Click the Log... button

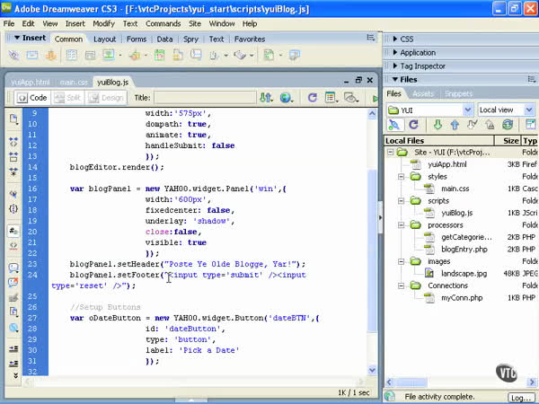[x=521, y=397]
